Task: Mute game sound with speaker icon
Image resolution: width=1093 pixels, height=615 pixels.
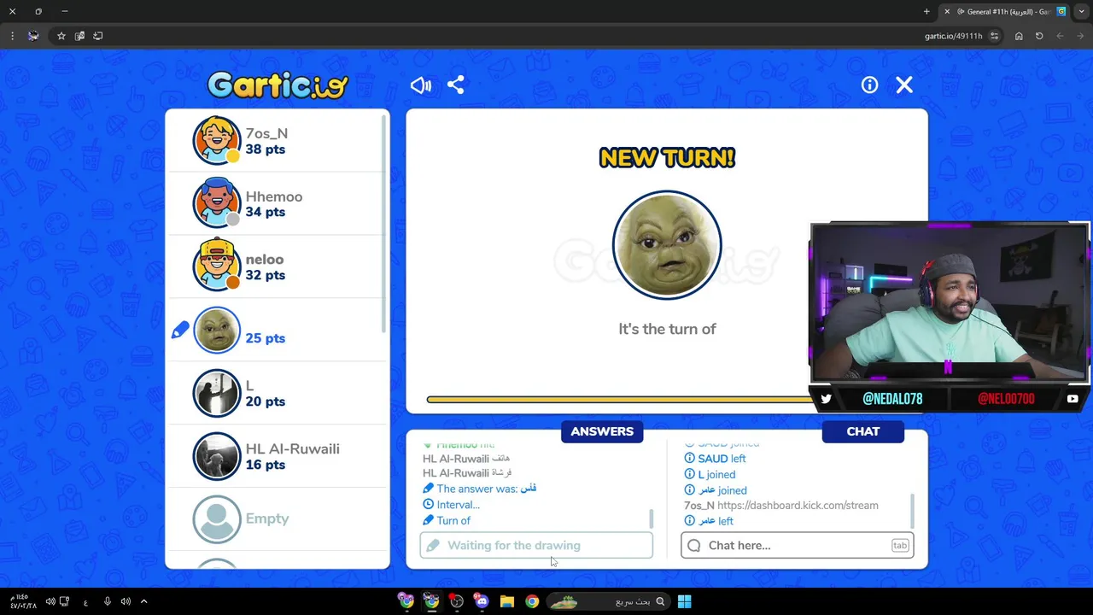Action: 421,85
